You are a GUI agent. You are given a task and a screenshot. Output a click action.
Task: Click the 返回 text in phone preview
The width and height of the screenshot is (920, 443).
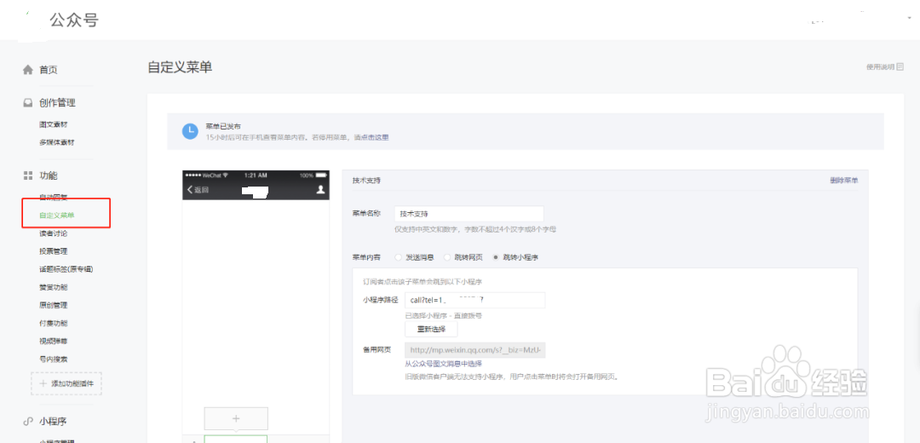pyautogui.click(x=201, y=189)
